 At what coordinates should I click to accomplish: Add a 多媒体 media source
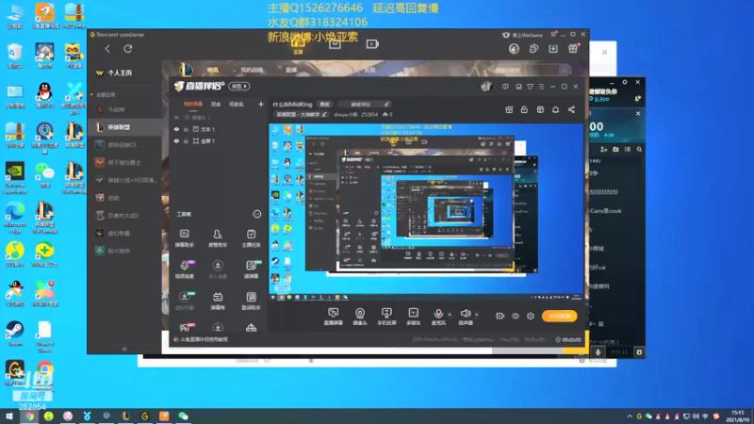(x=413, y=317)
